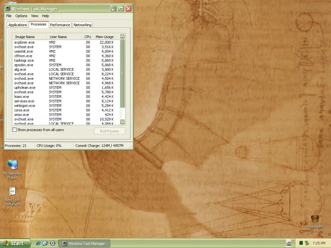Open the File menu in Task Manager
Image resolution: width=331 pixels, height=248 pixels.
click(x=9, y=16)
